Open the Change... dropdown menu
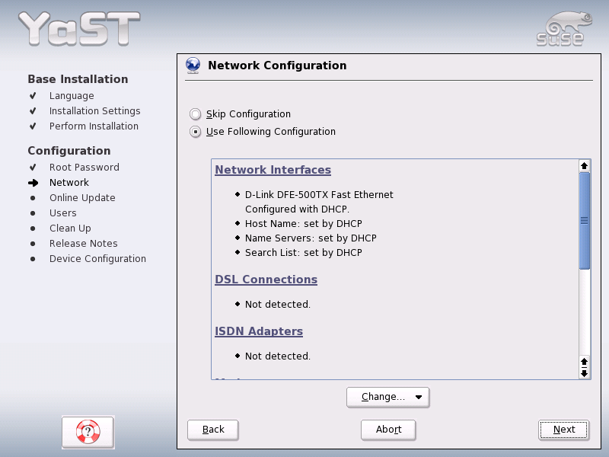Viewport: 609px width, 457px height. pyautogui.click(x=387, y=397)
